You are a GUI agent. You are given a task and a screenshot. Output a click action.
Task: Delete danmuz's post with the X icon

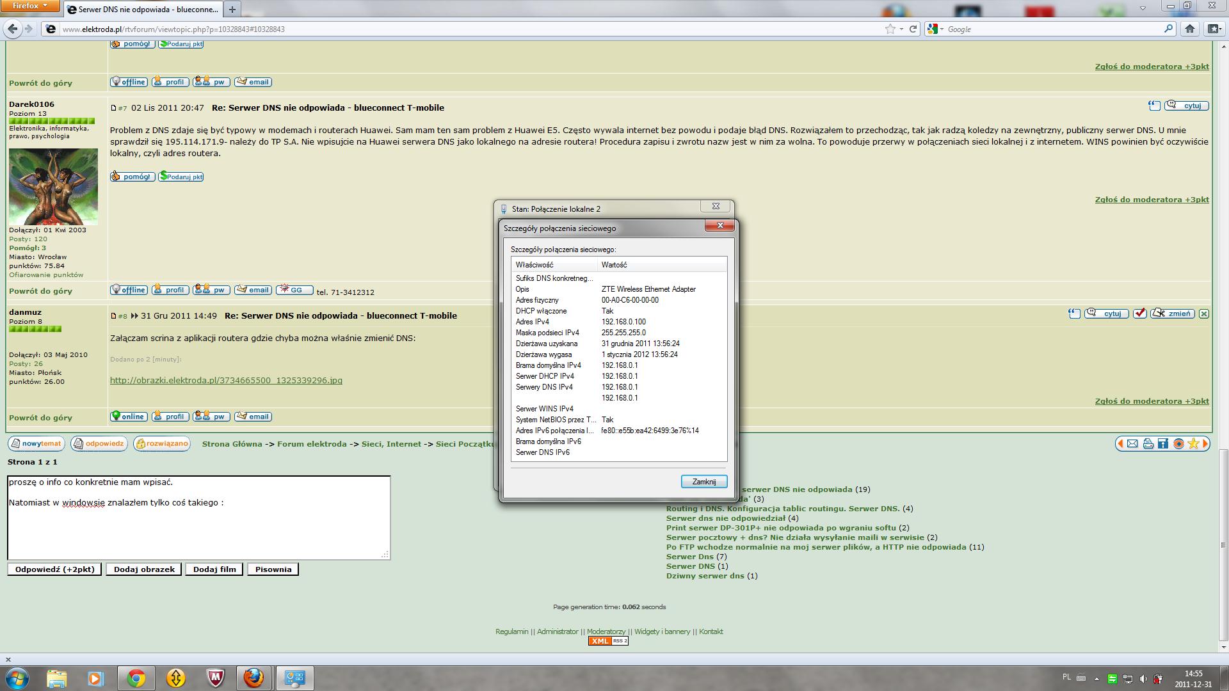tap(1204, 314)
